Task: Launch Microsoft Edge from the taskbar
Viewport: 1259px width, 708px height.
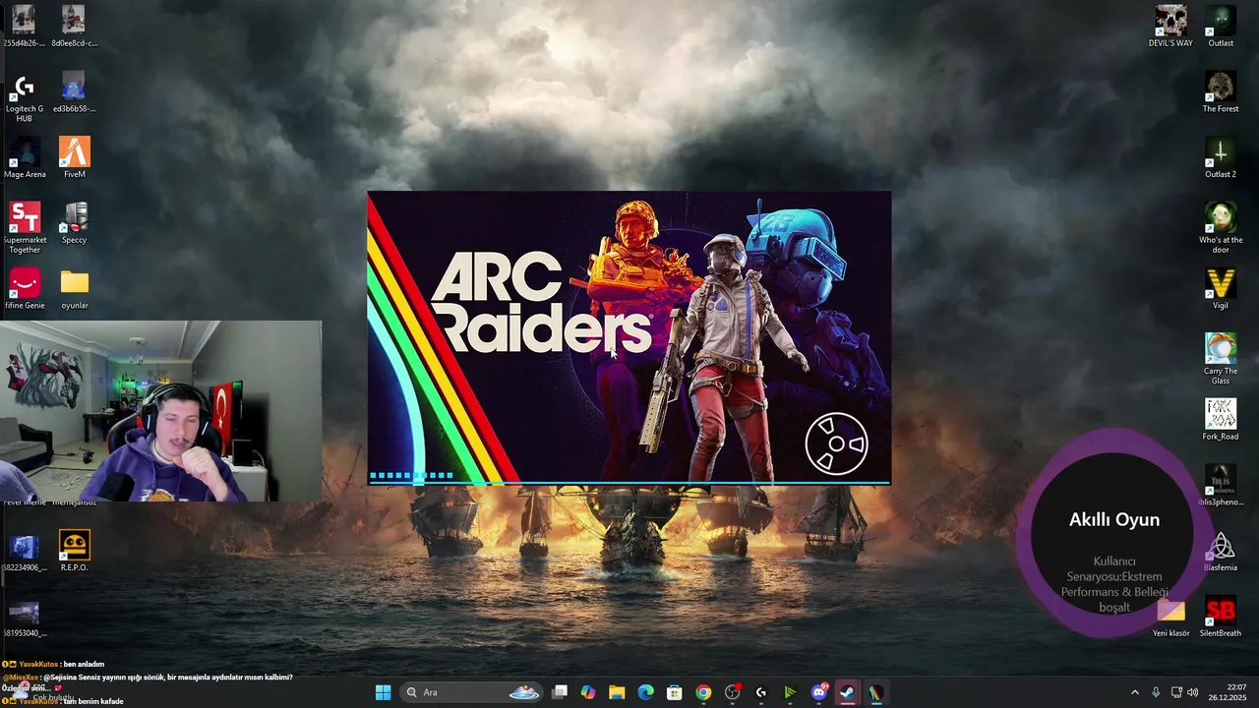Action: pos(645,692)
